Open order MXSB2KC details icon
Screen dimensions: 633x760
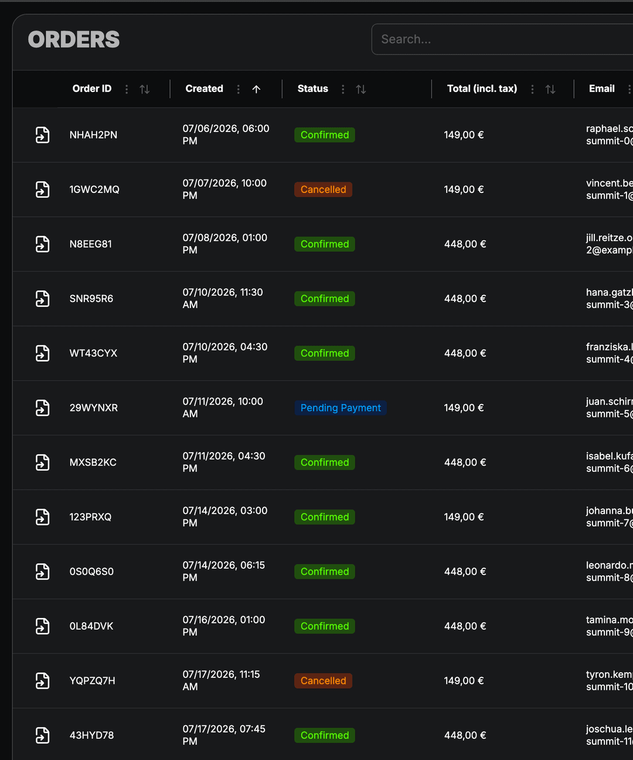(x=42, y=462)
